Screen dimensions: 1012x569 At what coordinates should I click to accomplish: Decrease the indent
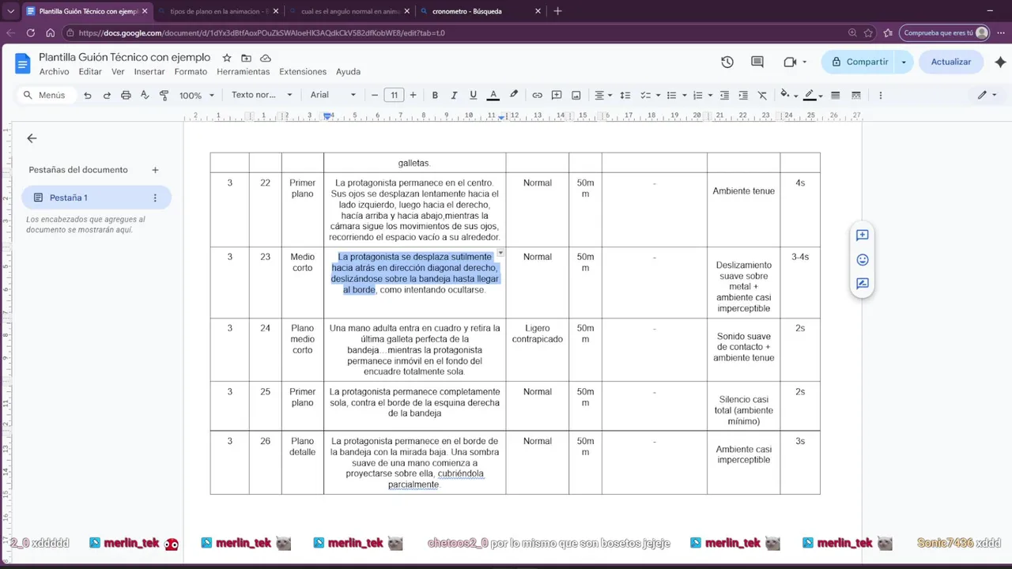[x=724, y=95]
